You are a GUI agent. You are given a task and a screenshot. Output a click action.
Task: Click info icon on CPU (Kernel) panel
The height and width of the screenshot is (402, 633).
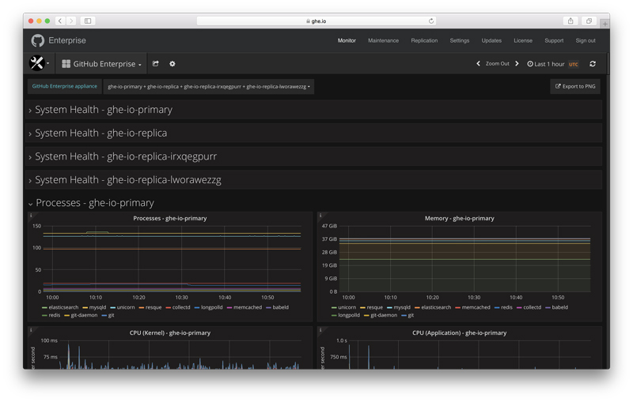click(x=31, y=330)
